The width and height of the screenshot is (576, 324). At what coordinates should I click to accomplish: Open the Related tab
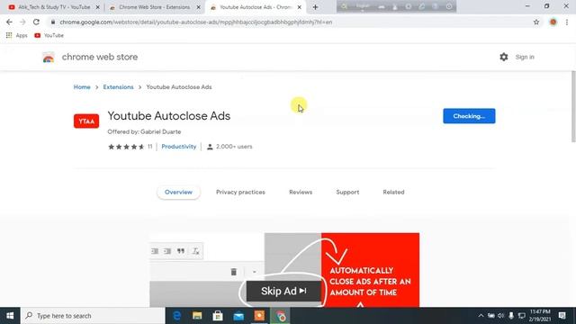(x=393, y=192)
